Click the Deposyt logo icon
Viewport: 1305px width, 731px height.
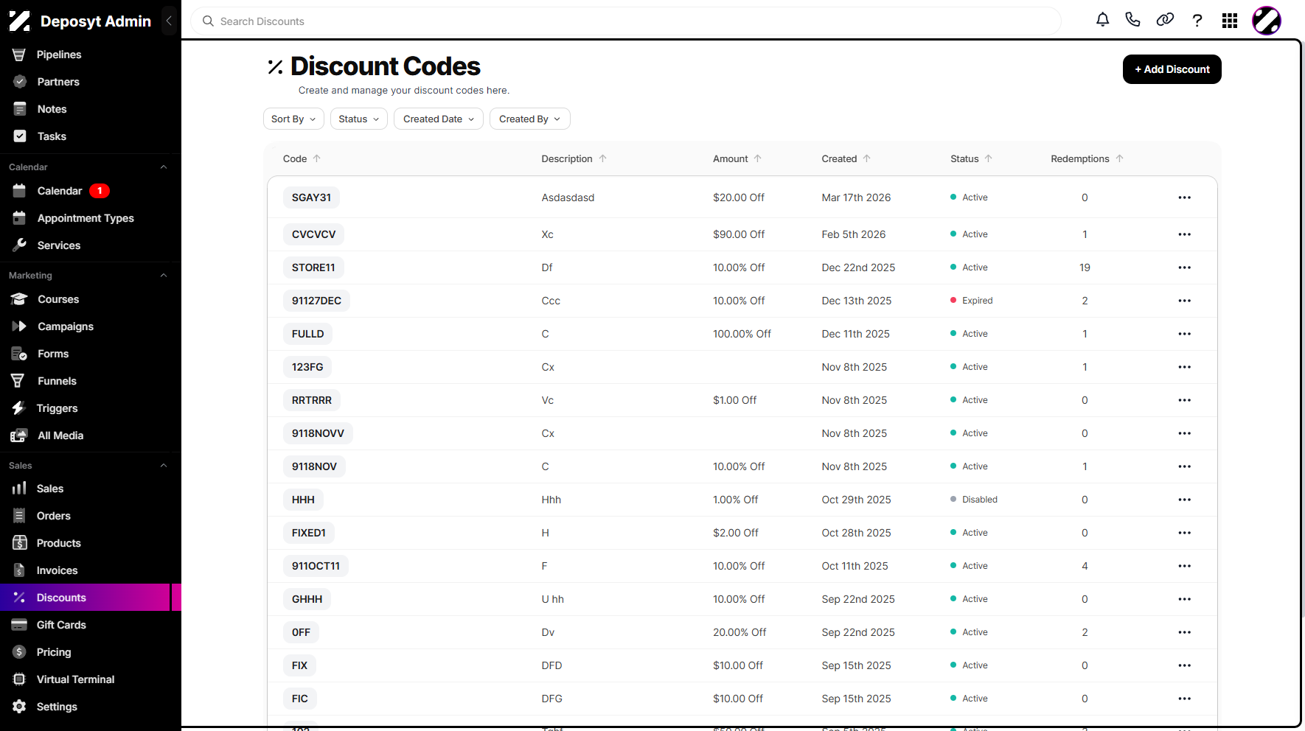(x=20, y=21)
